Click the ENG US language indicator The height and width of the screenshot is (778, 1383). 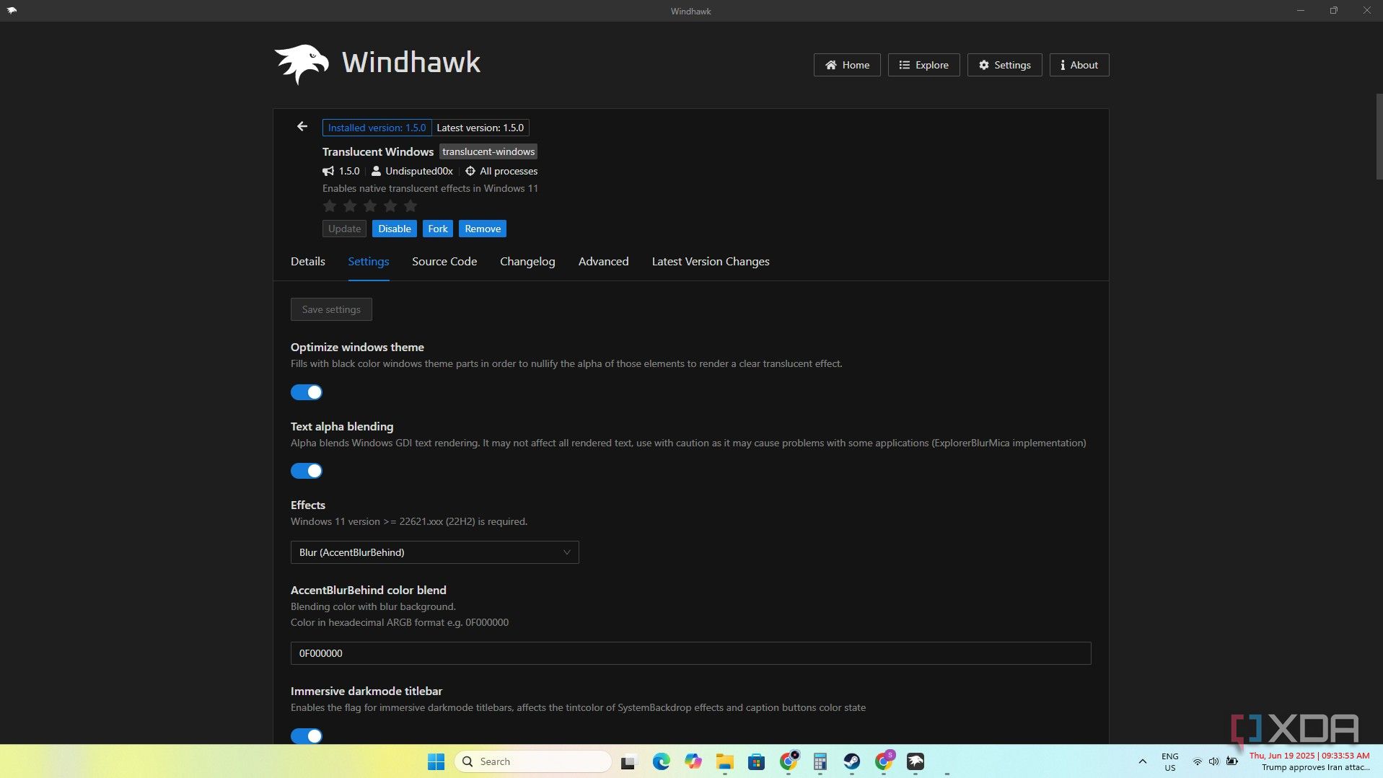coord(1169,761)
